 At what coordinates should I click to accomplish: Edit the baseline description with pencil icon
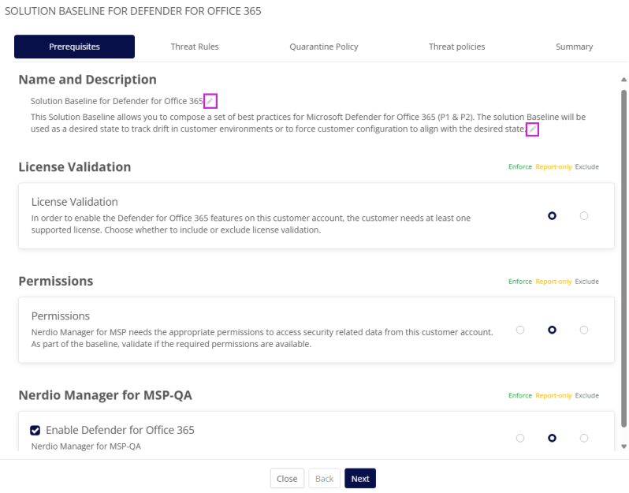pos(532,129)
